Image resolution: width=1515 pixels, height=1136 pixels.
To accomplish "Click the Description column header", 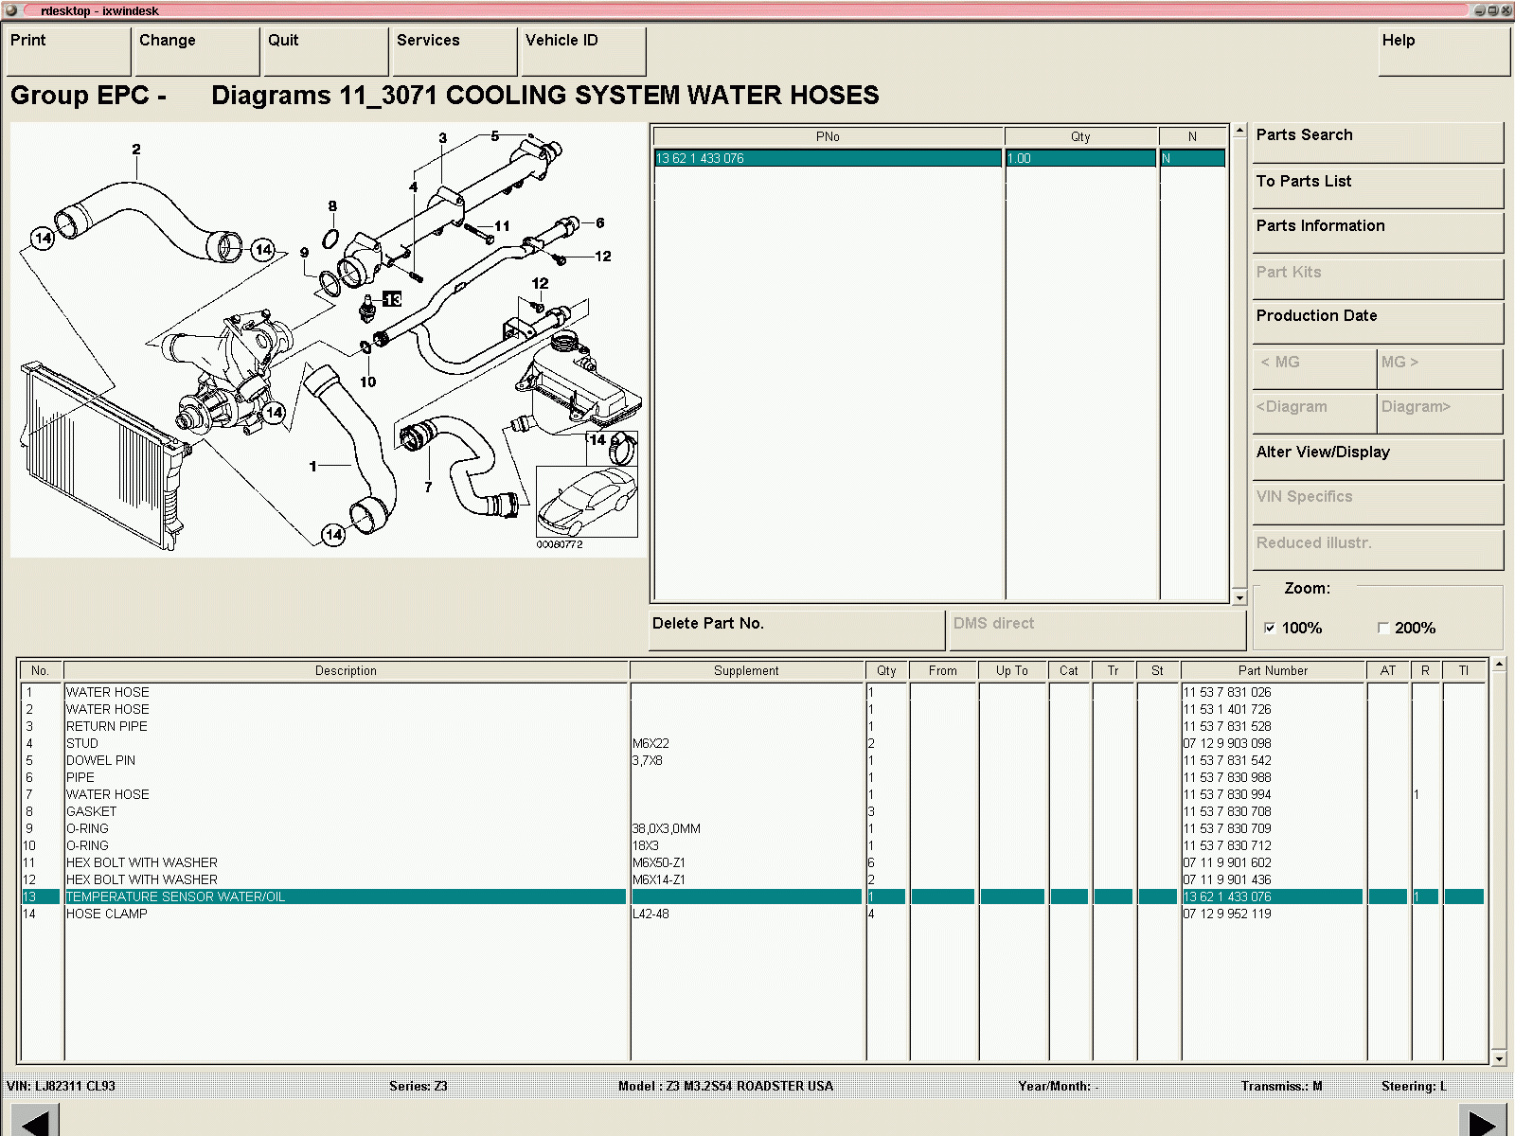I will 346,670.
